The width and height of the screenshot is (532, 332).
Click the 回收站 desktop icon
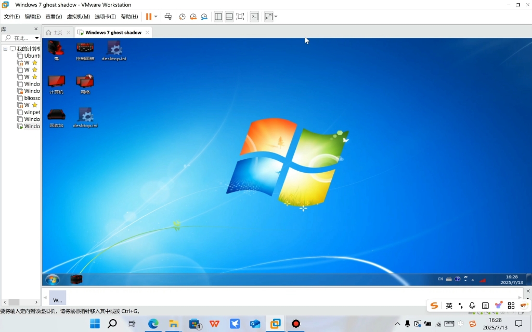click(x=56, y=118)
